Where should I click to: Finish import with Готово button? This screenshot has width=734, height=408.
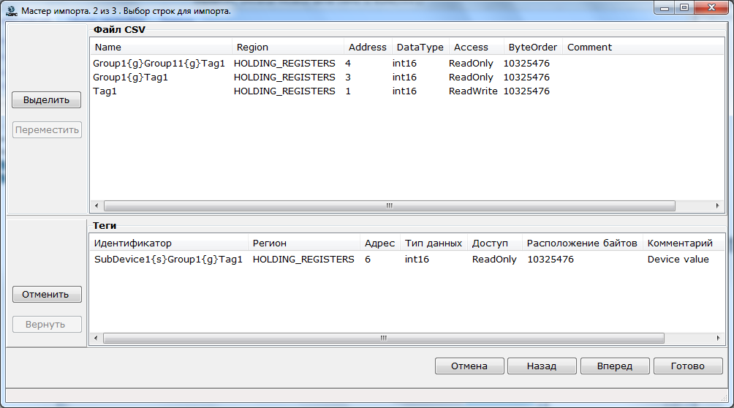pyautogui.click(x=688, y=366)
